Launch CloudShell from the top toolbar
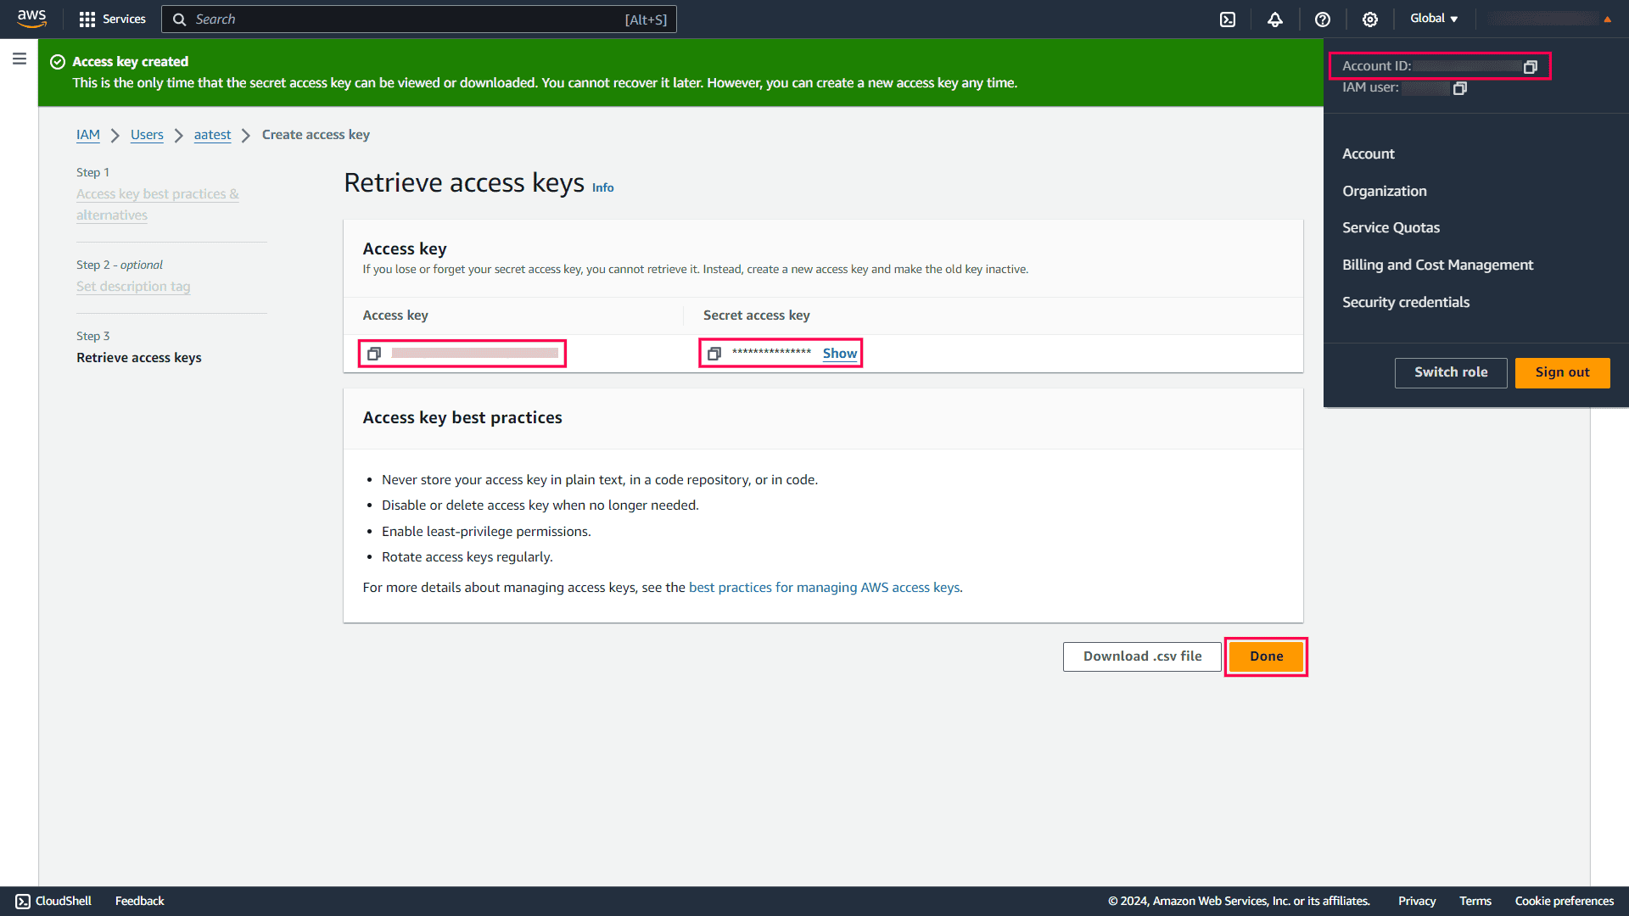Viewport: 1629px width, 916px height. tap(1228, 19)
